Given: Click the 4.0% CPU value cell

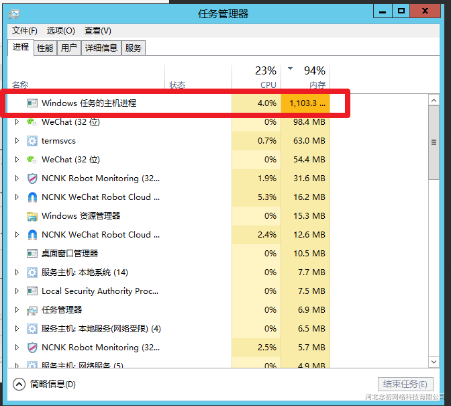Looking at the screenshot, I should [256, 103].
